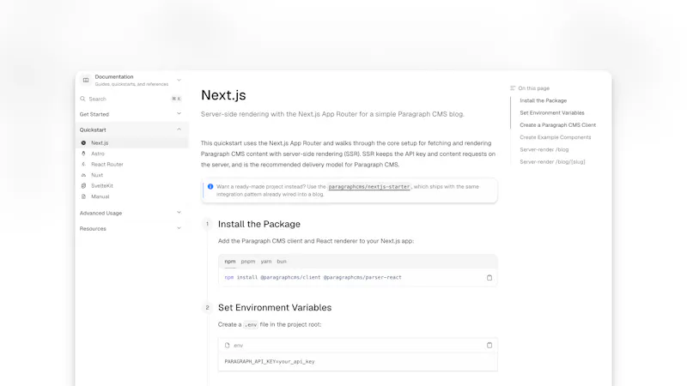This screenshot has height=386, width=687.
Task: Expand the Get Started section
Action: [x=131, y=114]
